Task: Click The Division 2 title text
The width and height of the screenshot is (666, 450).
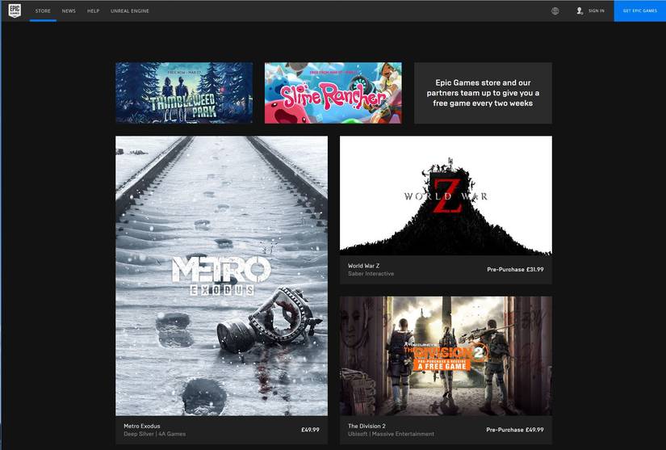Action: (367, 426)
